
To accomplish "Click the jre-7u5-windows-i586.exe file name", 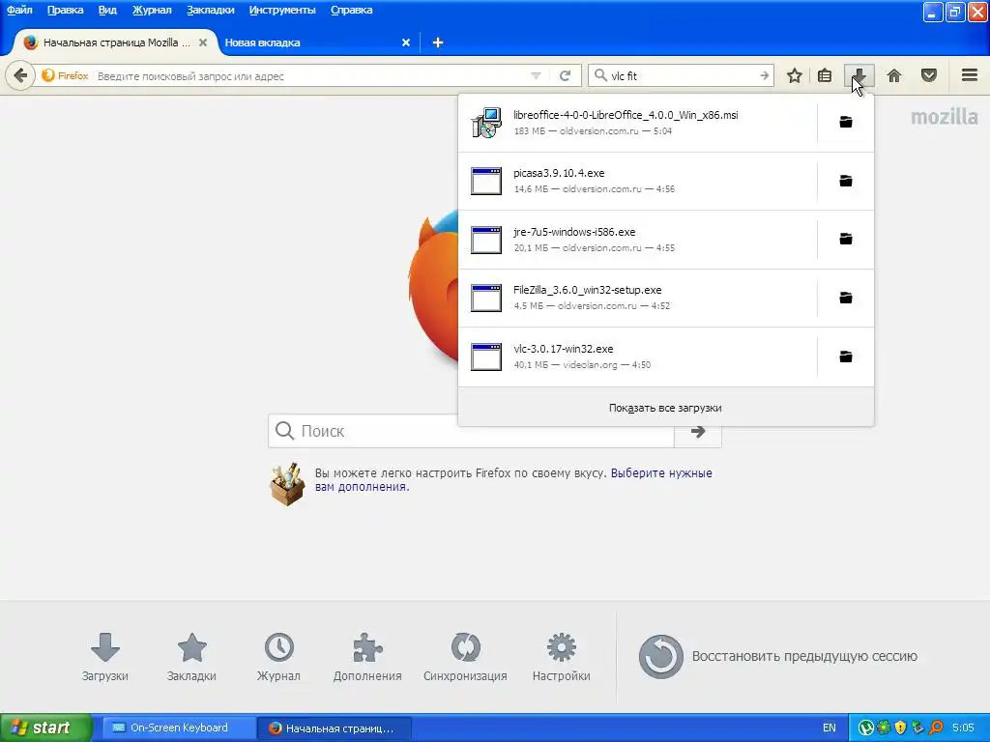I will coord(574,232).
